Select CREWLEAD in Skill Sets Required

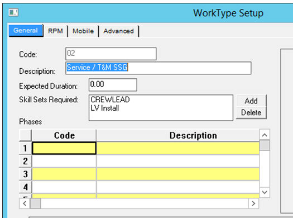[110, 99]
